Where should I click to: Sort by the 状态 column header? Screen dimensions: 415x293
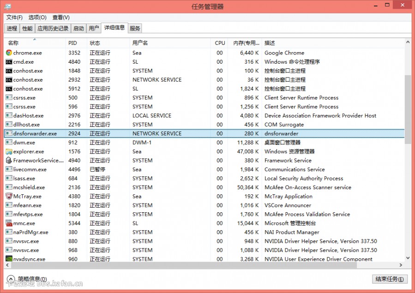click(108, 43)
